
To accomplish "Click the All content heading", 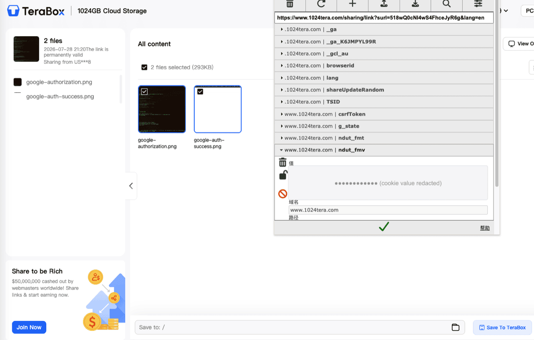I will [x=154, y=44].
